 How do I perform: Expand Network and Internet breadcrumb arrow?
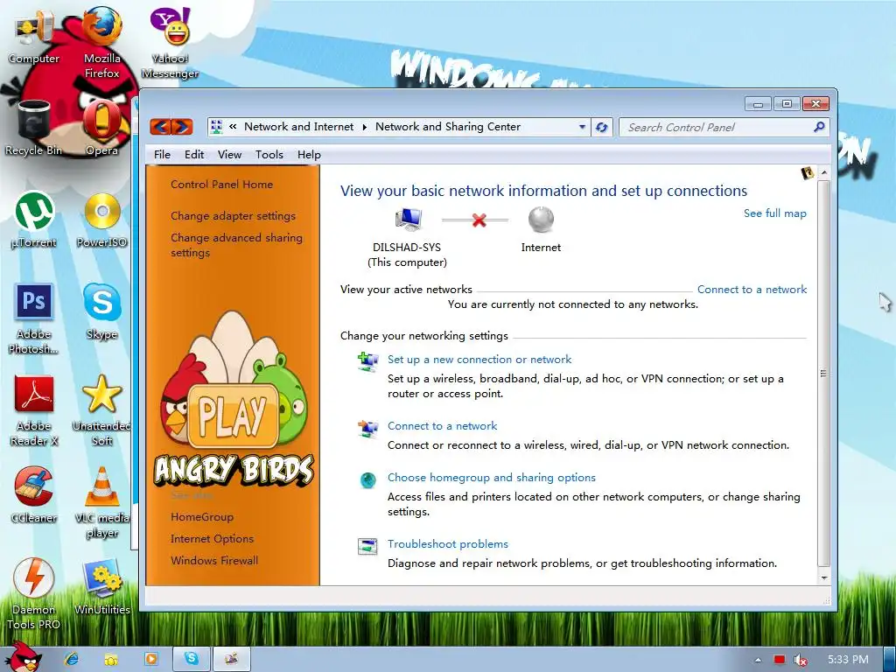(365, 127)
